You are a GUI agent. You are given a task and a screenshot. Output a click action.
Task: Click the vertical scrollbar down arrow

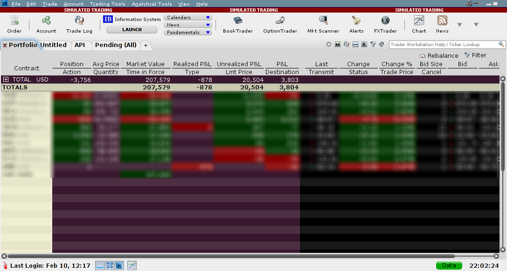(503, 250)
